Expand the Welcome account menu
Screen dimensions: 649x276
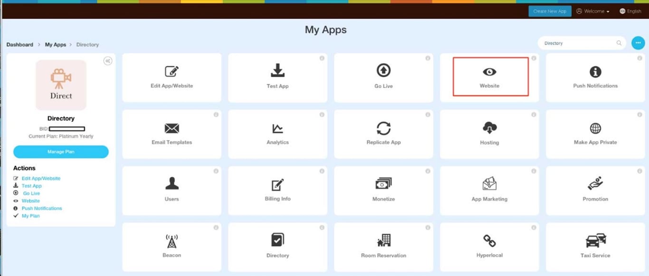(592, 11)
